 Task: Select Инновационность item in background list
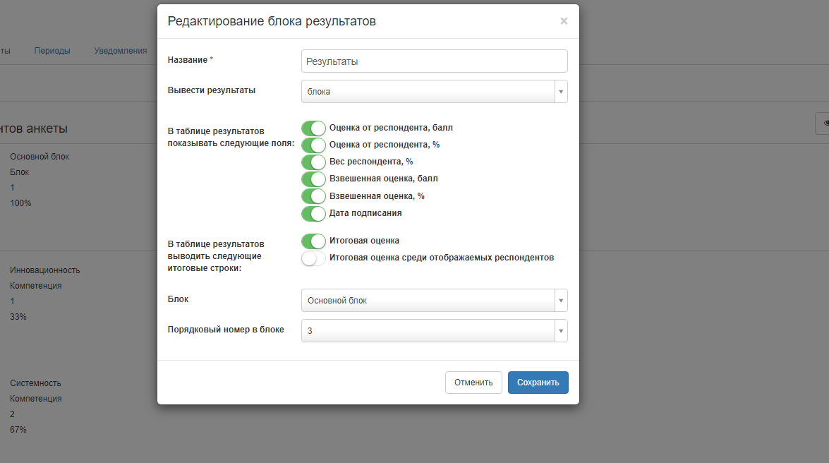[45, 270]
